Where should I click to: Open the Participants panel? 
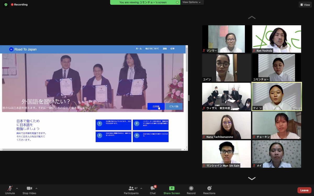pos(131,190)
